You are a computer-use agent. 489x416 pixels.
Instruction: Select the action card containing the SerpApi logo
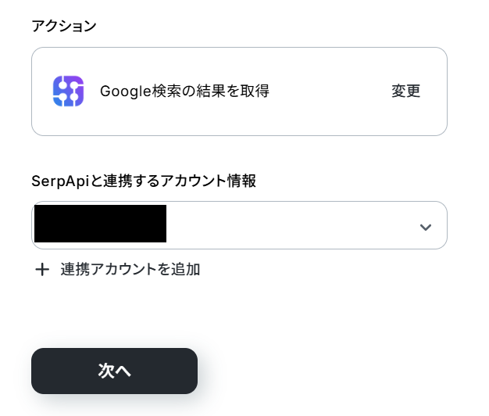coord(239,91)
